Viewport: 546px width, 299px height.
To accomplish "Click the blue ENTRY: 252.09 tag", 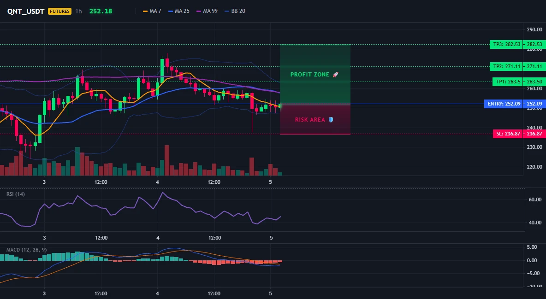I will pos(504,104).
